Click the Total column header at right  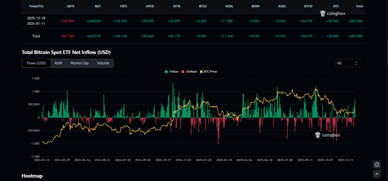[359, 6]
